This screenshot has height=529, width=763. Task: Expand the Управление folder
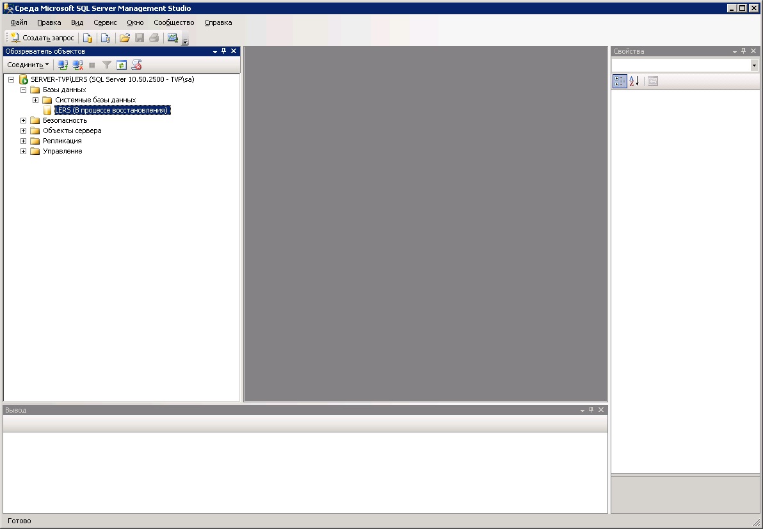pyautogui.click(x=23, y=151)
